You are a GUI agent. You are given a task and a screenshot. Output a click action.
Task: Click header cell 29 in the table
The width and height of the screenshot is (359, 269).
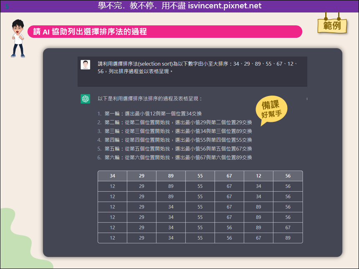click(x=141, y=176)
